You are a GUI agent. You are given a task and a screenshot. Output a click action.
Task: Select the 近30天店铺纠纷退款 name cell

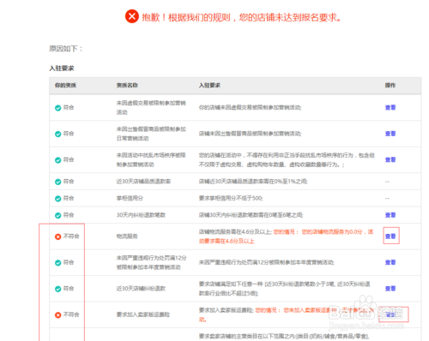[141, 289]
